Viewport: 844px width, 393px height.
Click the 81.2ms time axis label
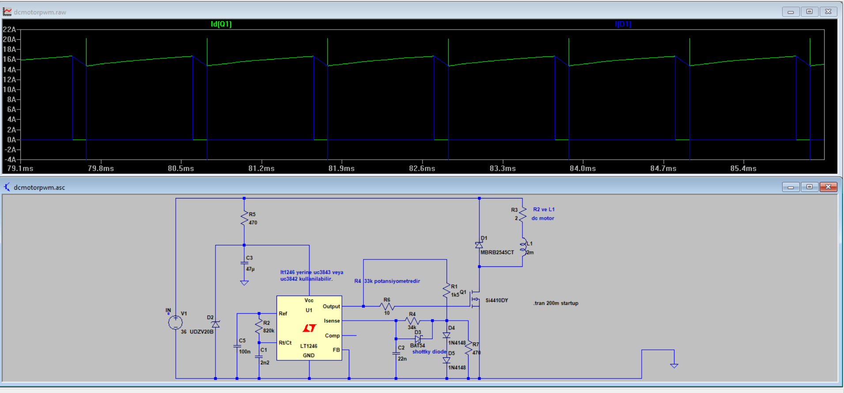pyautogui.click(x=261, y=168)
